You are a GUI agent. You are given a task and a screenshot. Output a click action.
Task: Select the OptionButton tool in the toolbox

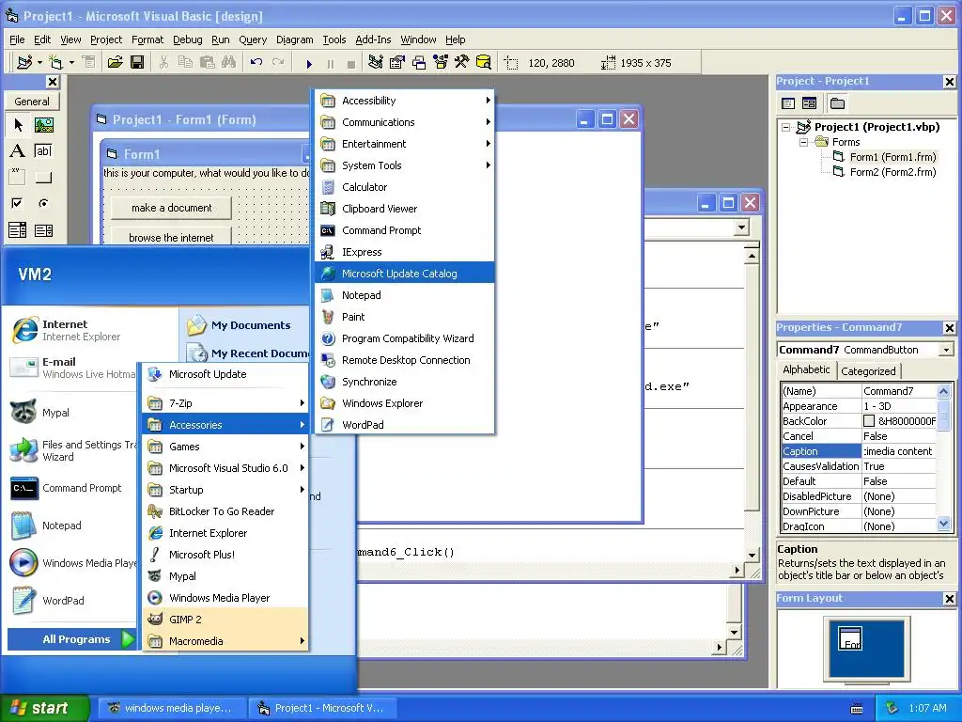coord(43,203)
